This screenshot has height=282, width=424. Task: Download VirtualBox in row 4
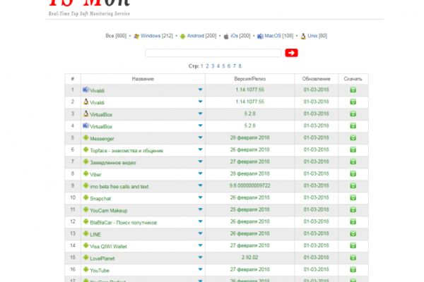353,125
